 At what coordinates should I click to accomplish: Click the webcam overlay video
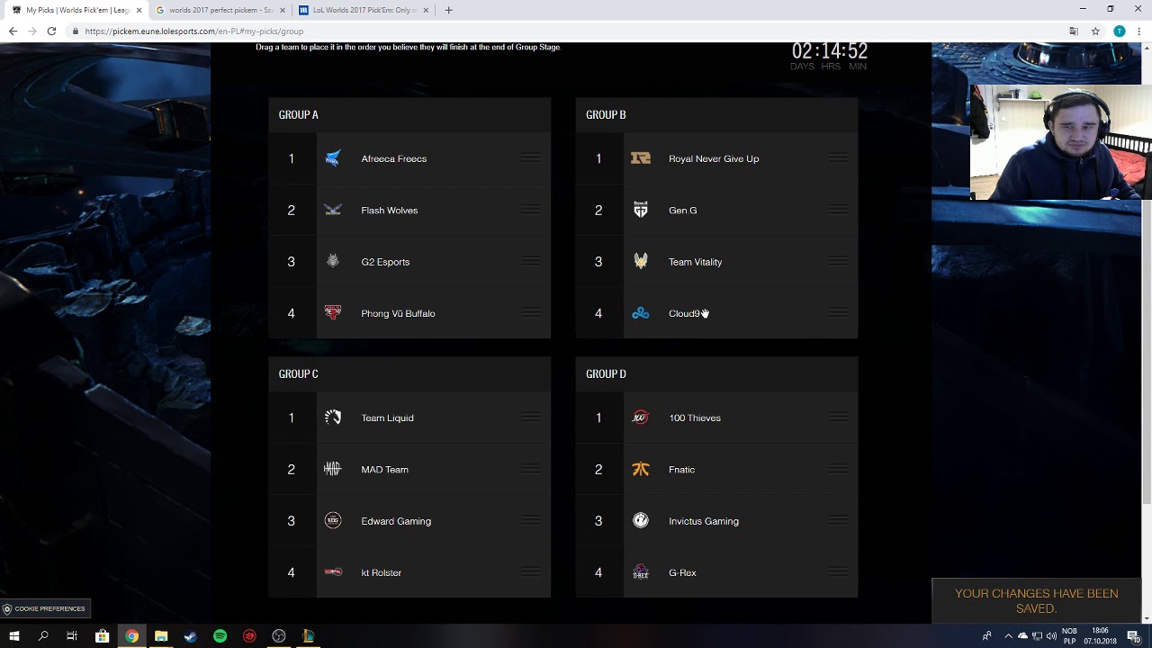pos(1059,142)
